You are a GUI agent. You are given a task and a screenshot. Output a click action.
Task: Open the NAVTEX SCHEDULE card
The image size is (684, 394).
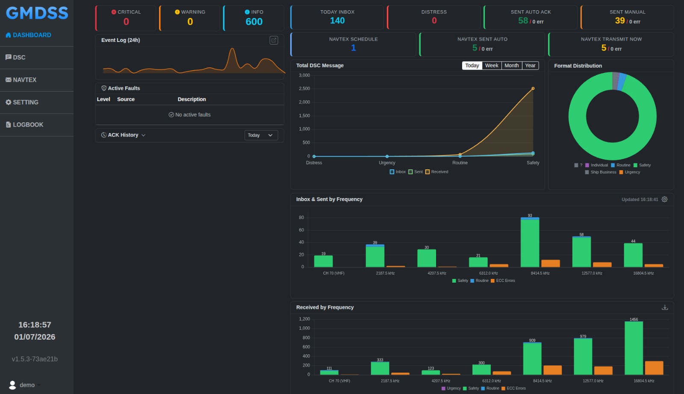point(353,44)
